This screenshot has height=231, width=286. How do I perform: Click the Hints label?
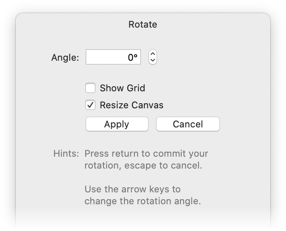(66, 154)
